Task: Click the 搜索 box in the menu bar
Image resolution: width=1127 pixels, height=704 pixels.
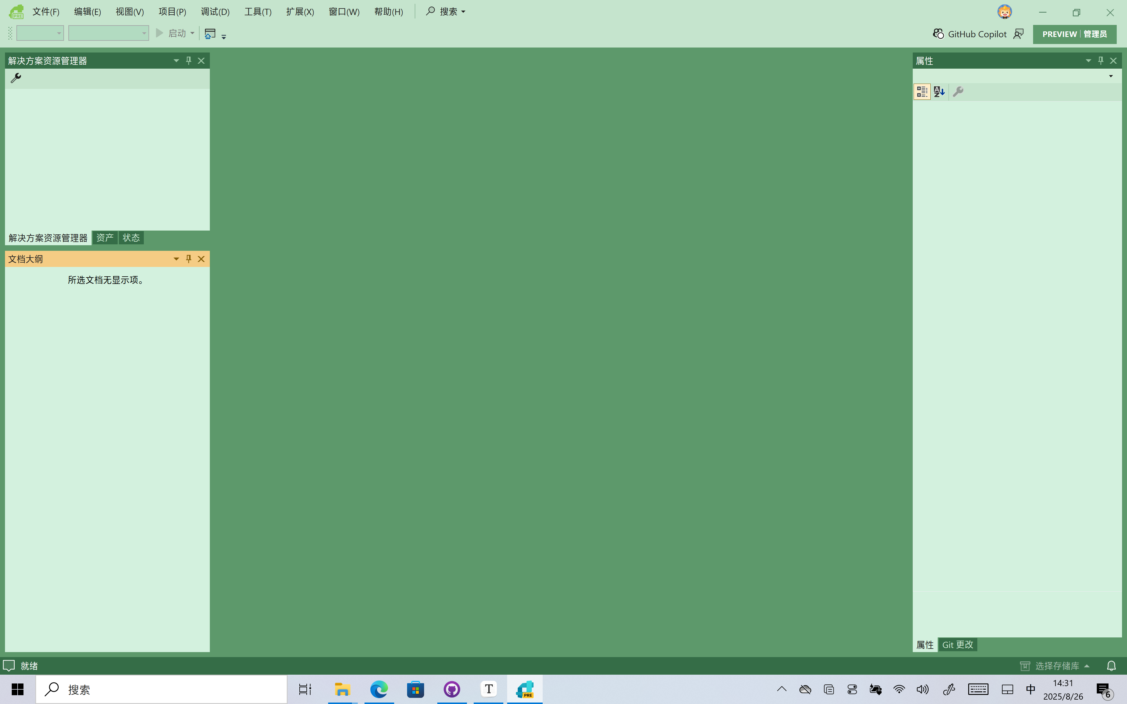Action: [446, 12]
